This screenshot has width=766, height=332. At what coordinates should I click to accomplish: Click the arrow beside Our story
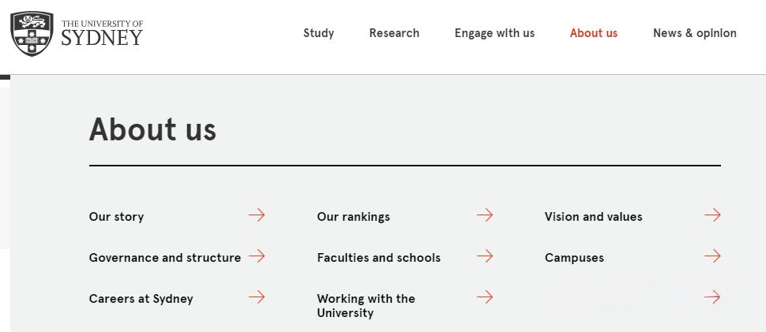[x=257, y=215]
